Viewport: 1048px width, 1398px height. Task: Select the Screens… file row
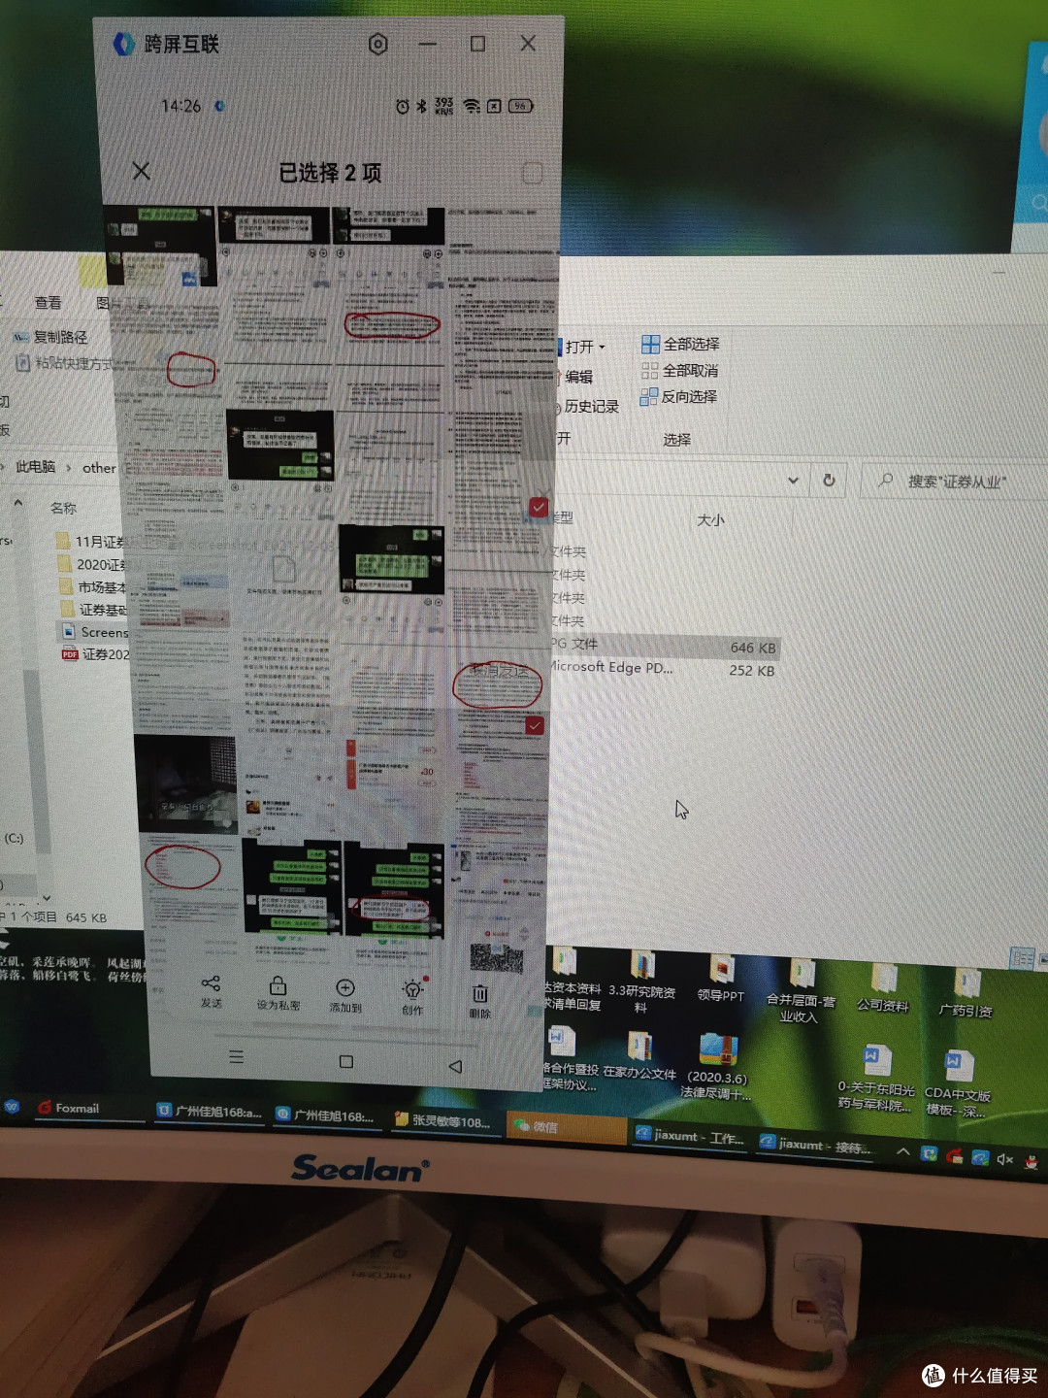pyautogui.click(x=93, y=632)
